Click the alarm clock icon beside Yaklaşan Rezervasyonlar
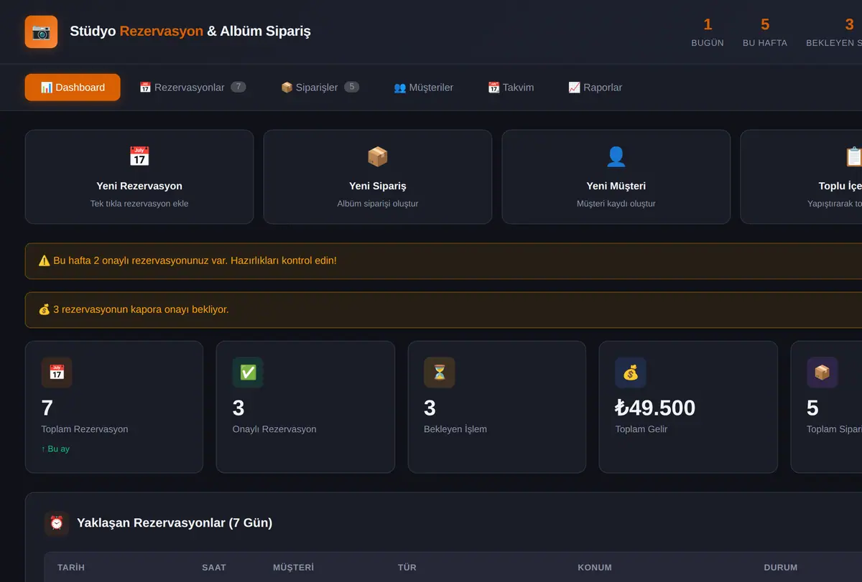The image size is (862, 582). point(57,523)
